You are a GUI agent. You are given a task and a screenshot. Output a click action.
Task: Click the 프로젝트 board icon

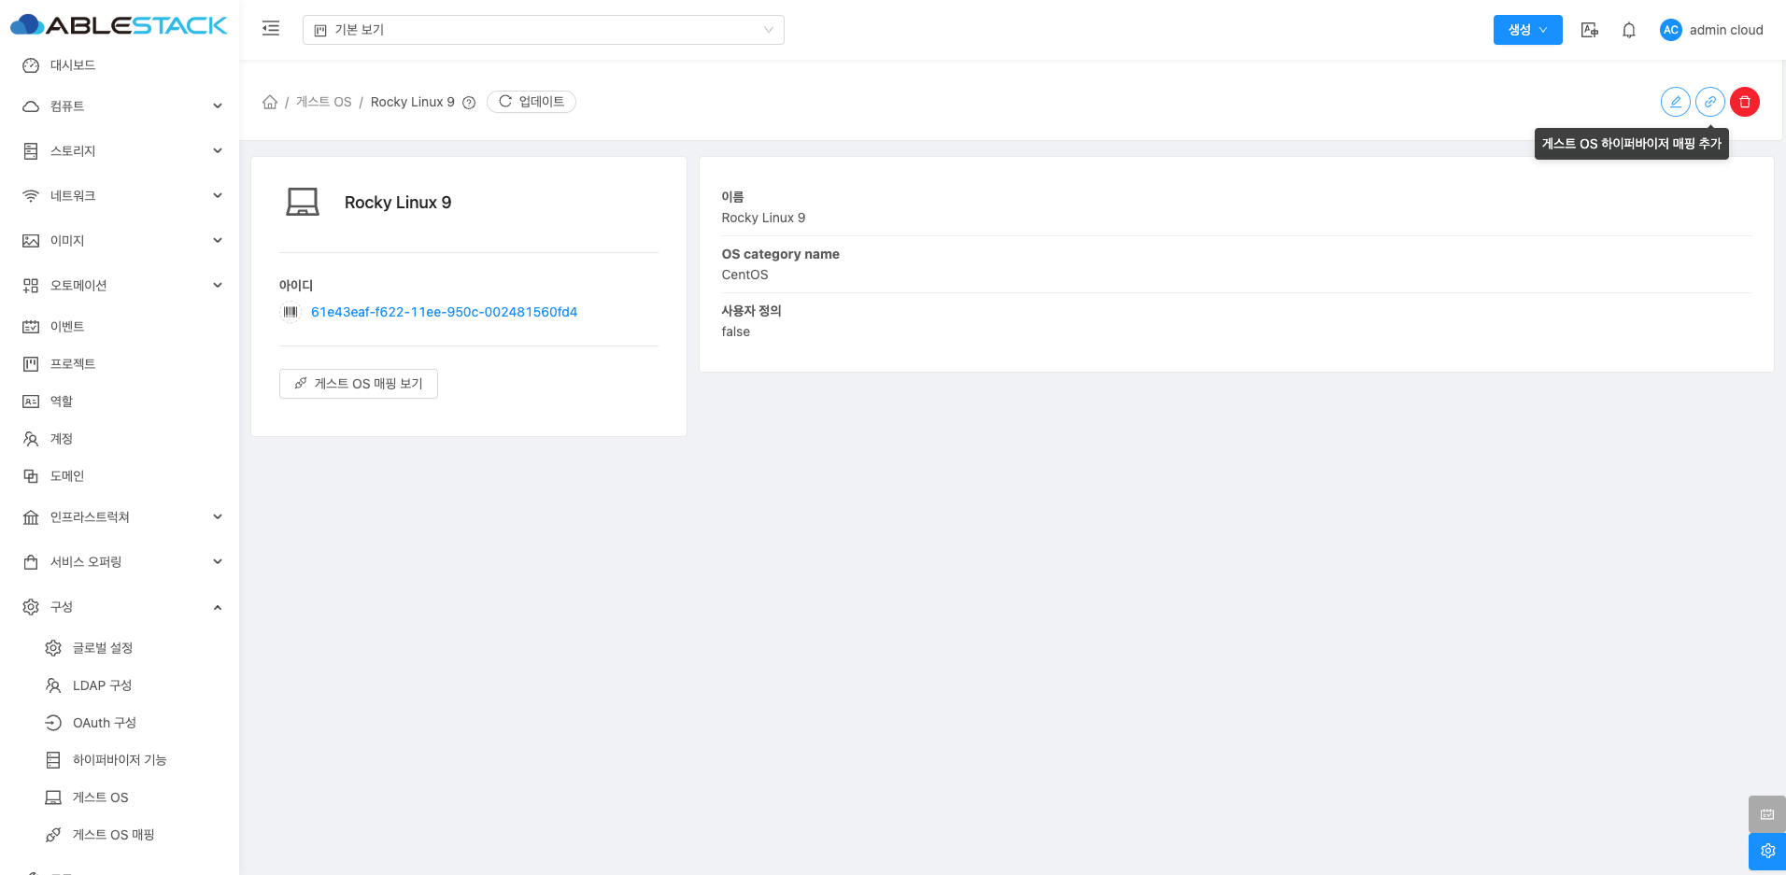[31, 364]
